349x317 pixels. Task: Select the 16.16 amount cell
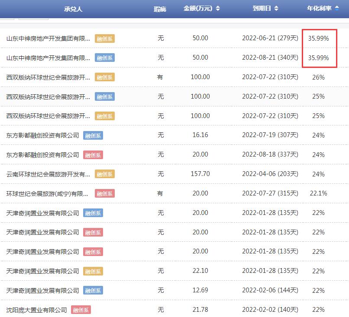(200, 134)
